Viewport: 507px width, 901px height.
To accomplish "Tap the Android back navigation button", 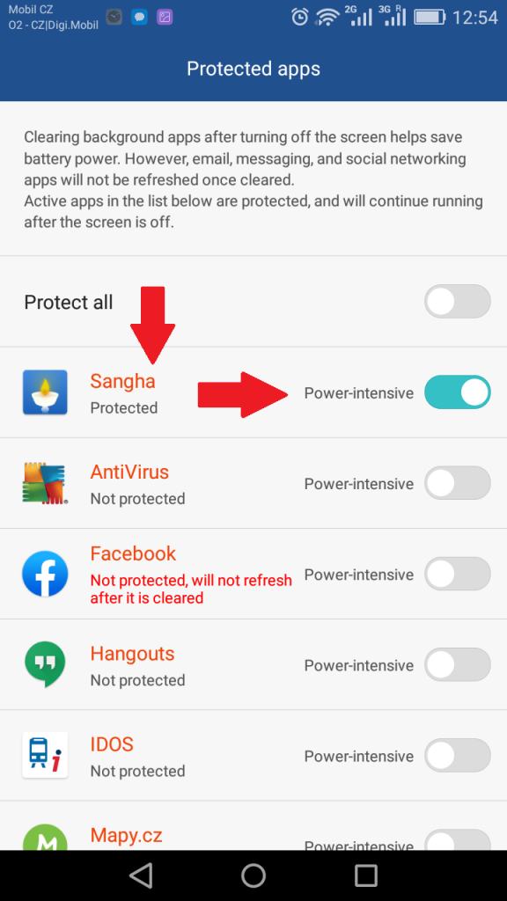I will (x=141, y=875).
